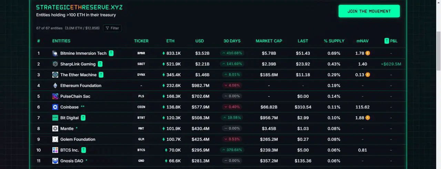Sort by the 30 DAYS column header
This screenshot has width=441, height=169.
(x=232, y=41)
